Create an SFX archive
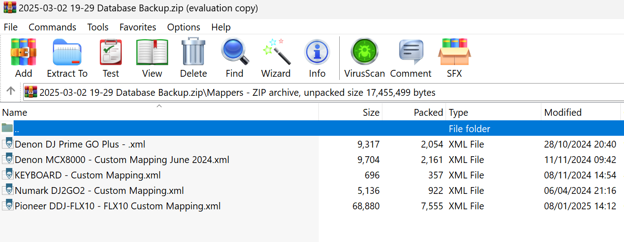The image size is (624, 242). tap(454, 52)
